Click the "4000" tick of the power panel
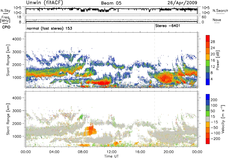Image resolution: width=228 pixels, height=158 pixels. [x=17, y=39]
